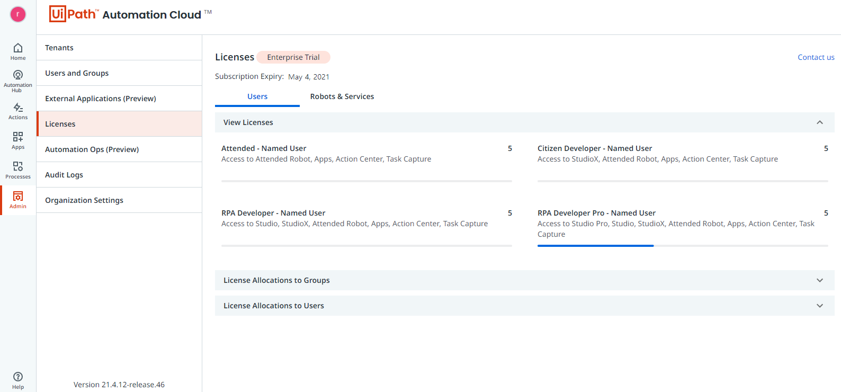Click the RPA Developer Named User usage bar
The height and width of the screenshot is (392, 841).
click(366, 246)
